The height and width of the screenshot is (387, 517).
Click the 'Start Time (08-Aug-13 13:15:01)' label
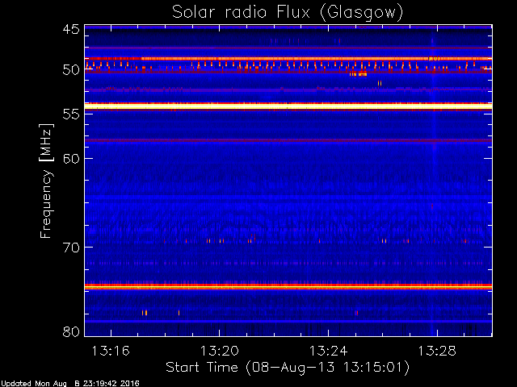(x=288, y=368)
